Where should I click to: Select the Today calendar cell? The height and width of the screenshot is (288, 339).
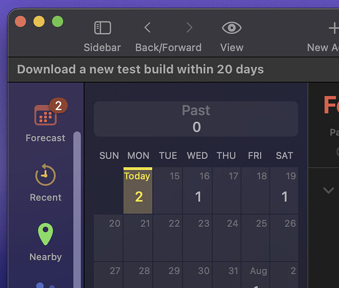coord(138,190)
